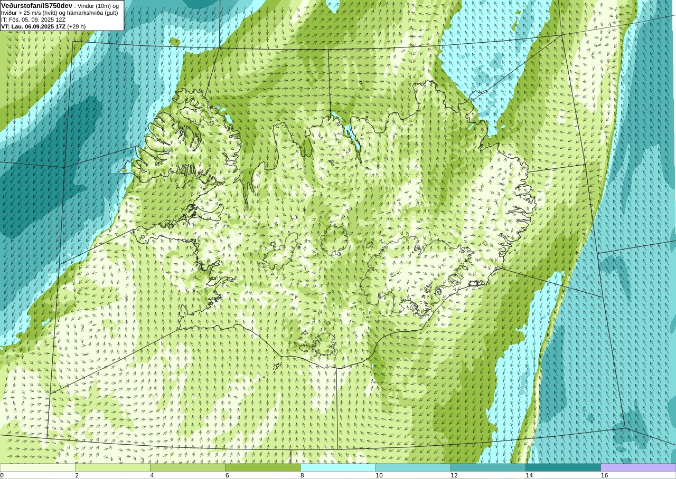The image size is (676, 479).
Task: Click the 8–10 m/s pale cyan legend swatch
Action: point(338,467)
